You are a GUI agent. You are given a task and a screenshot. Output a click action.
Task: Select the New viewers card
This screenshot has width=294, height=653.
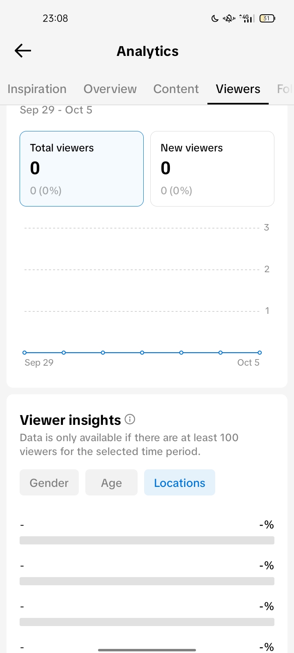[212, 169]
